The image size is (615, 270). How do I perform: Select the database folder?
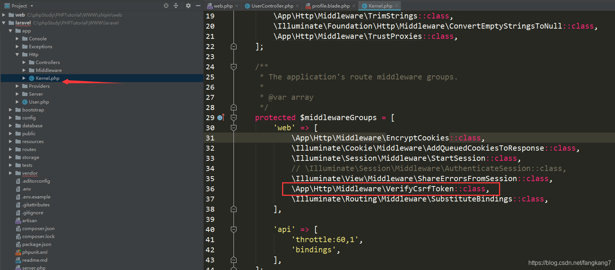pyautogui.click(x=32, y=126)
